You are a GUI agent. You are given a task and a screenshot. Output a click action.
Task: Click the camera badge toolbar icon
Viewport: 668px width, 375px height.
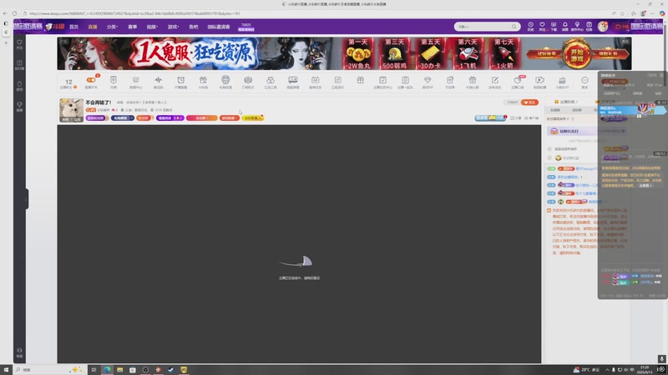(x=248, y=80)
